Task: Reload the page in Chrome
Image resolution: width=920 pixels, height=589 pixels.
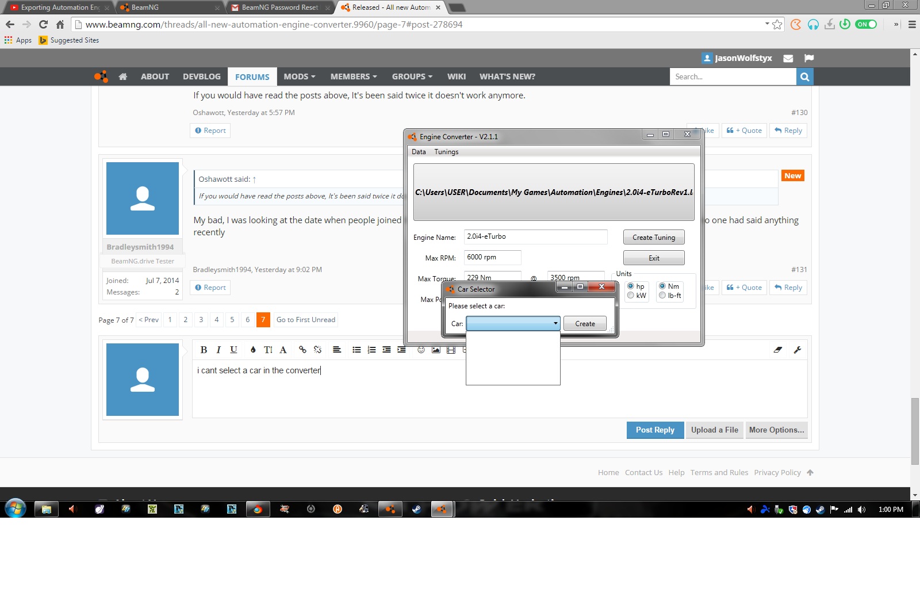Action: click(x=43, y=24)
